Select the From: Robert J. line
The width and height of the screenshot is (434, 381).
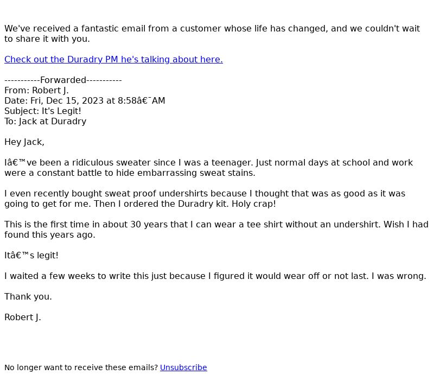(x=36, y=90)
